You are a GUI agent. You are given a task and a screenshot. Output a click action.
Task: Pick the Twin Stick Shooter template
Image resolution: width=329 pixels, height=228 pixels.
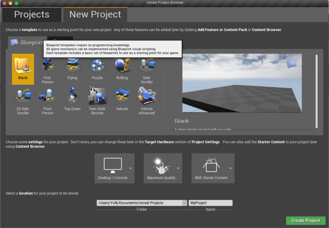click(x=97, y=101)
